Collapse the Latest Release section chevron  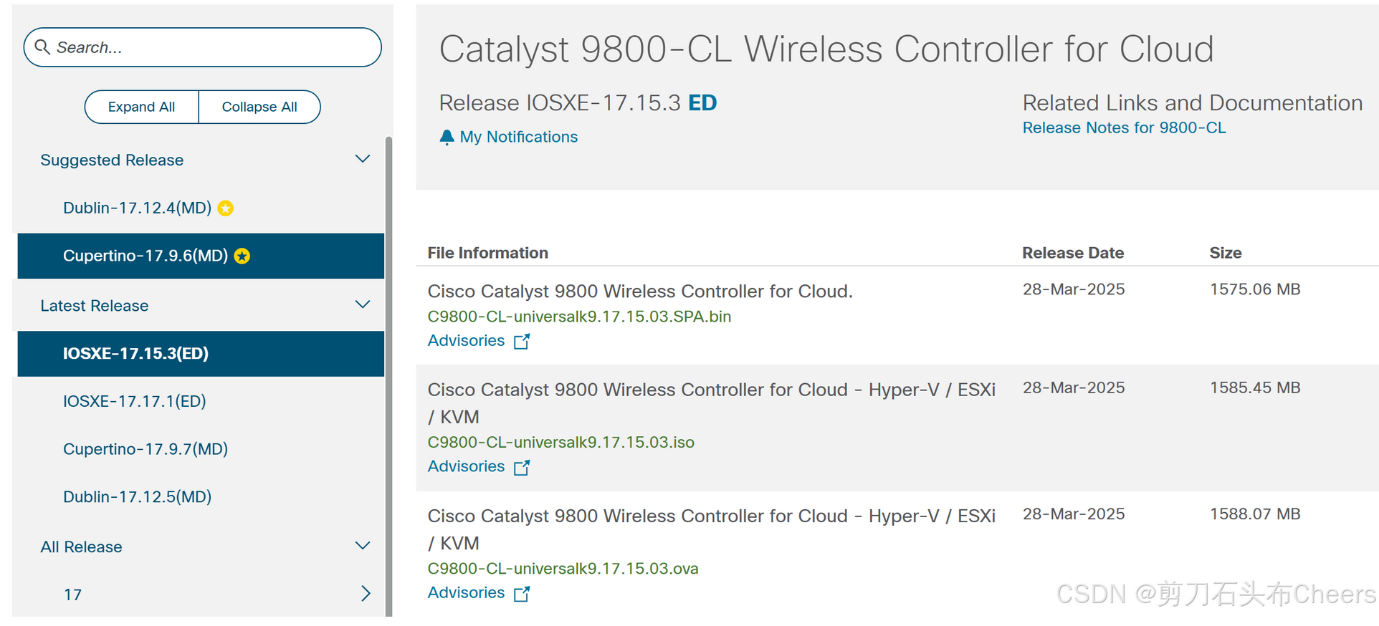[x=363, y=305]
